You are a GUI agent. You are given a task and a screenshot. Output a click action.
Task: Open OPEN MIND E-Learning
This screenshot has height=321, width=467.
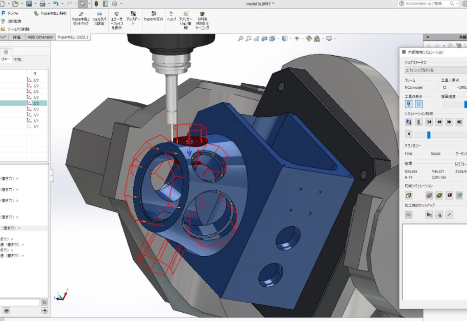click(202, 20)
